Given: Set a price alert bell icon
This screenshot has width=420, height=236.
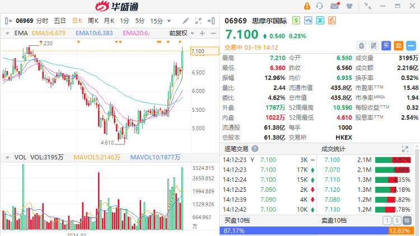Looking at the screenshot, I should pyautogui.click(x=361, y=46).
